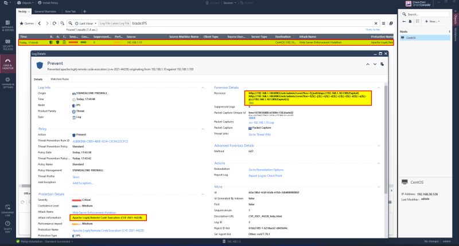Click the magnifier search icon in query bar
This screenshot has width=459, height=246.
click(x=71, y=23)
